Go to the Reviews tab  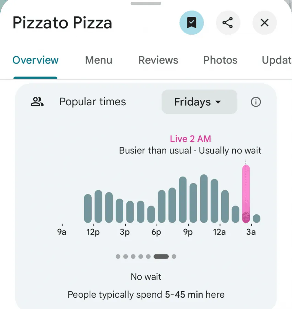tap(158, 60)
